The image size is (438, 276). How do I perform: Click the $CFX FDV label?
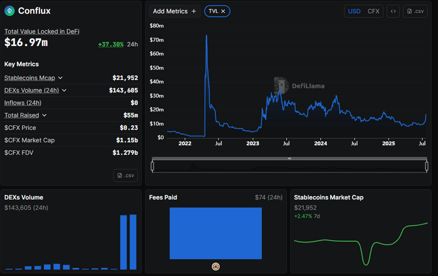pos(19,153)
